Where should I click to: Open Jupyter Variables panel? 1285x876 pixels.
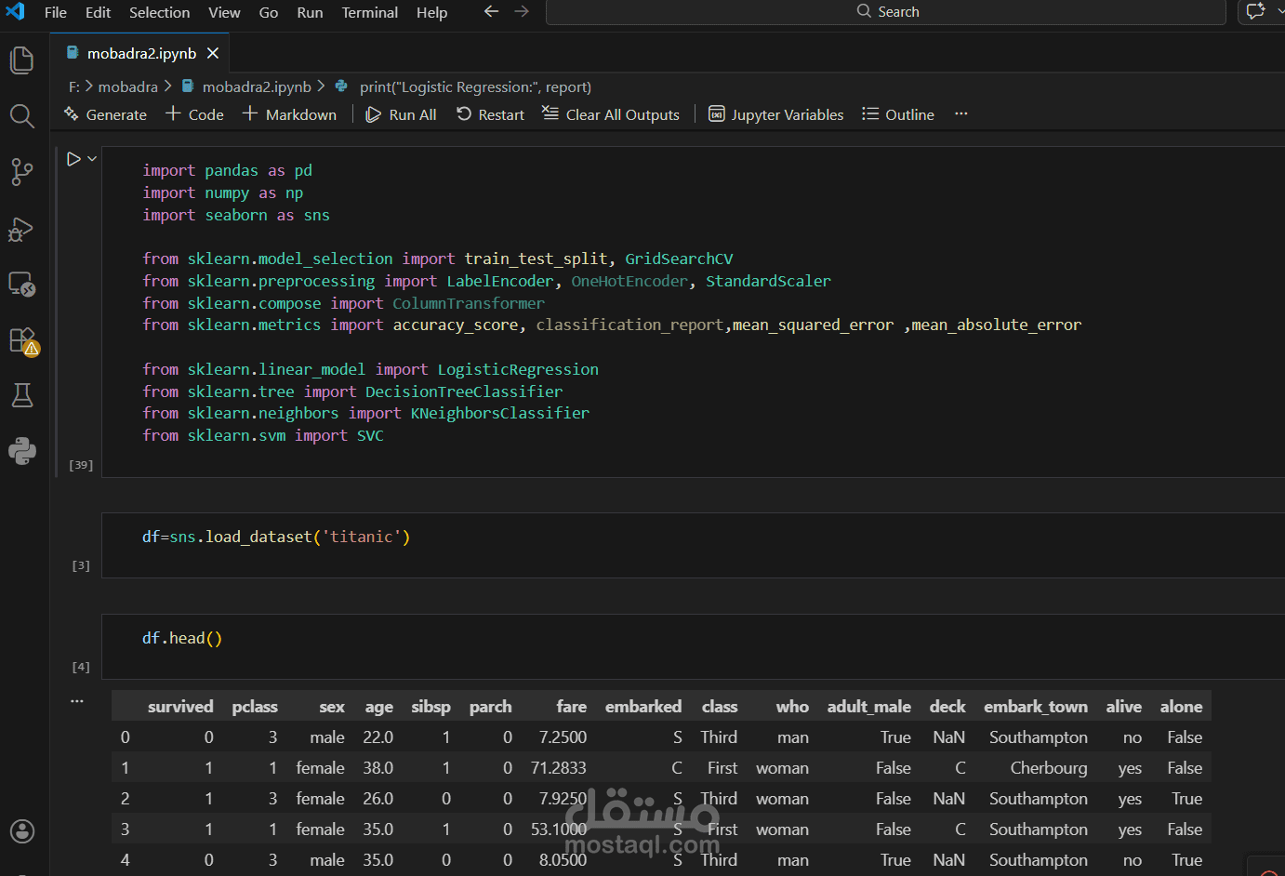pos(776,114)
